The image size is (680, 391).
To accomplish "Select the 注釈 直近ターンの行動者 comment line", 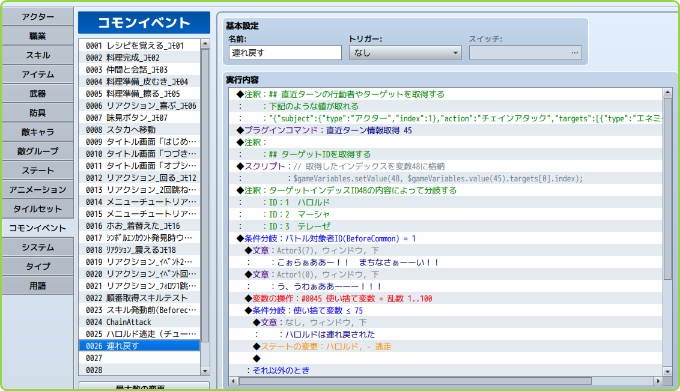I will 445,94.
